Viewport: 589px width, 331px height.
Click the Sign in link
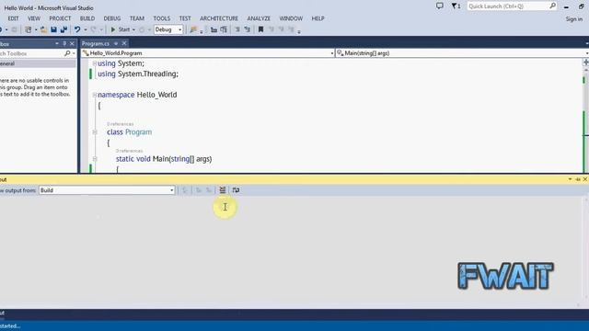(574, 19)
